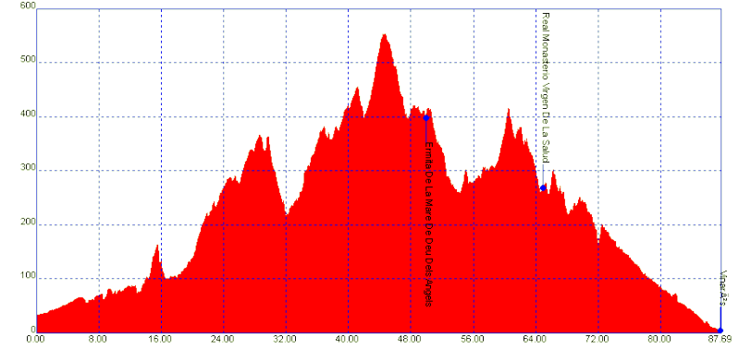This screenshot has width=739, height=350.
Task: Click the Ermita De La Mare De Deu waypoint dot
Action: tap(426, 118)
